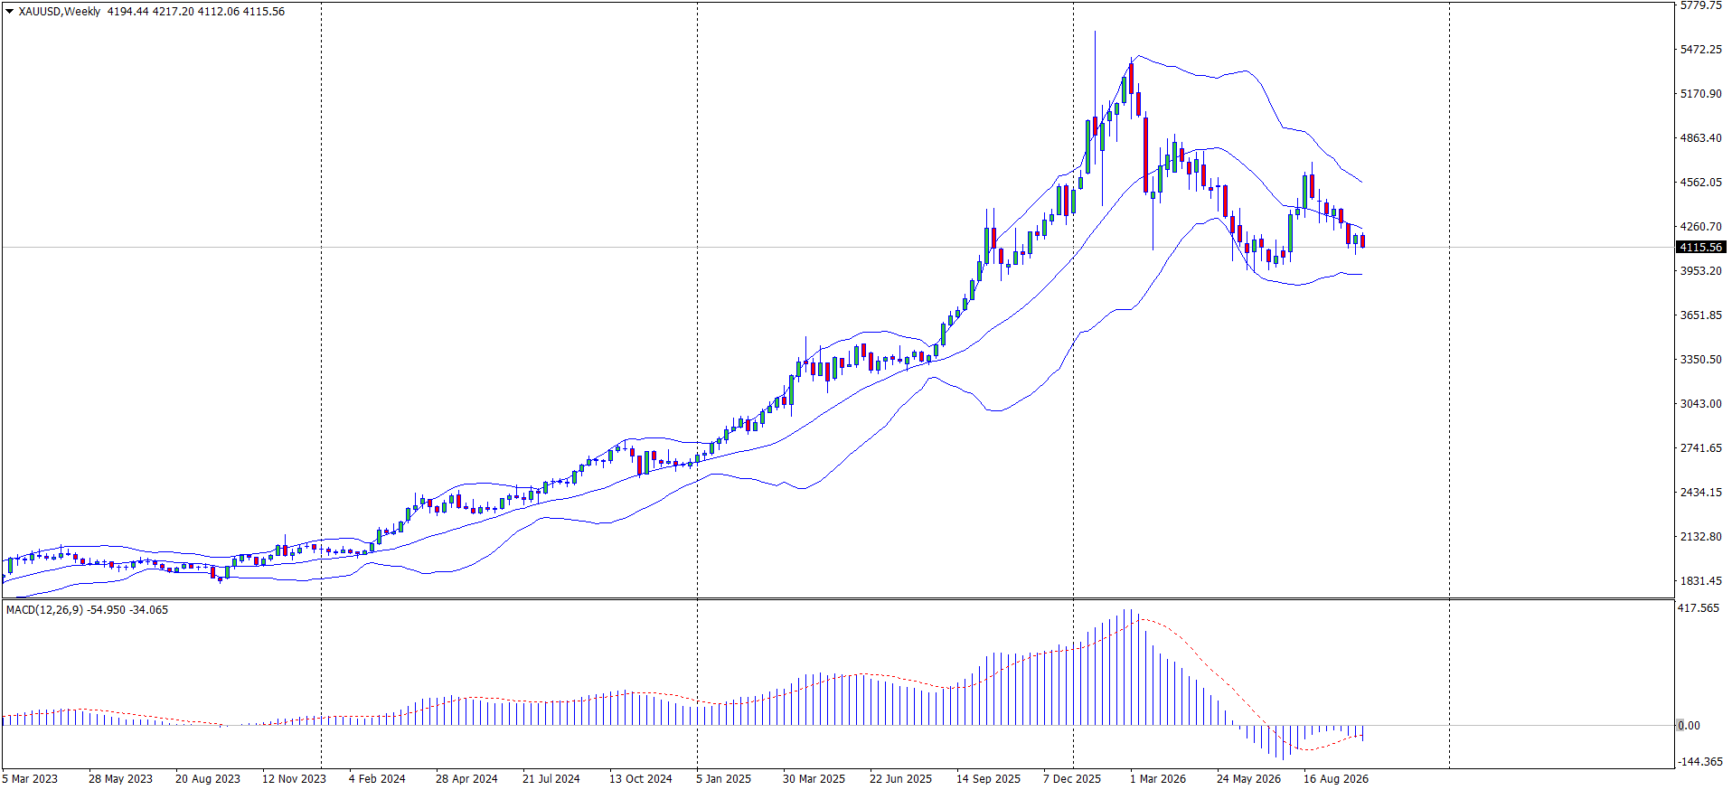Image resolution: width=1732 pixels, height=790 pixels.
Task: Click the 3651.85 price axis label
Action: (x=1701, y=315)
